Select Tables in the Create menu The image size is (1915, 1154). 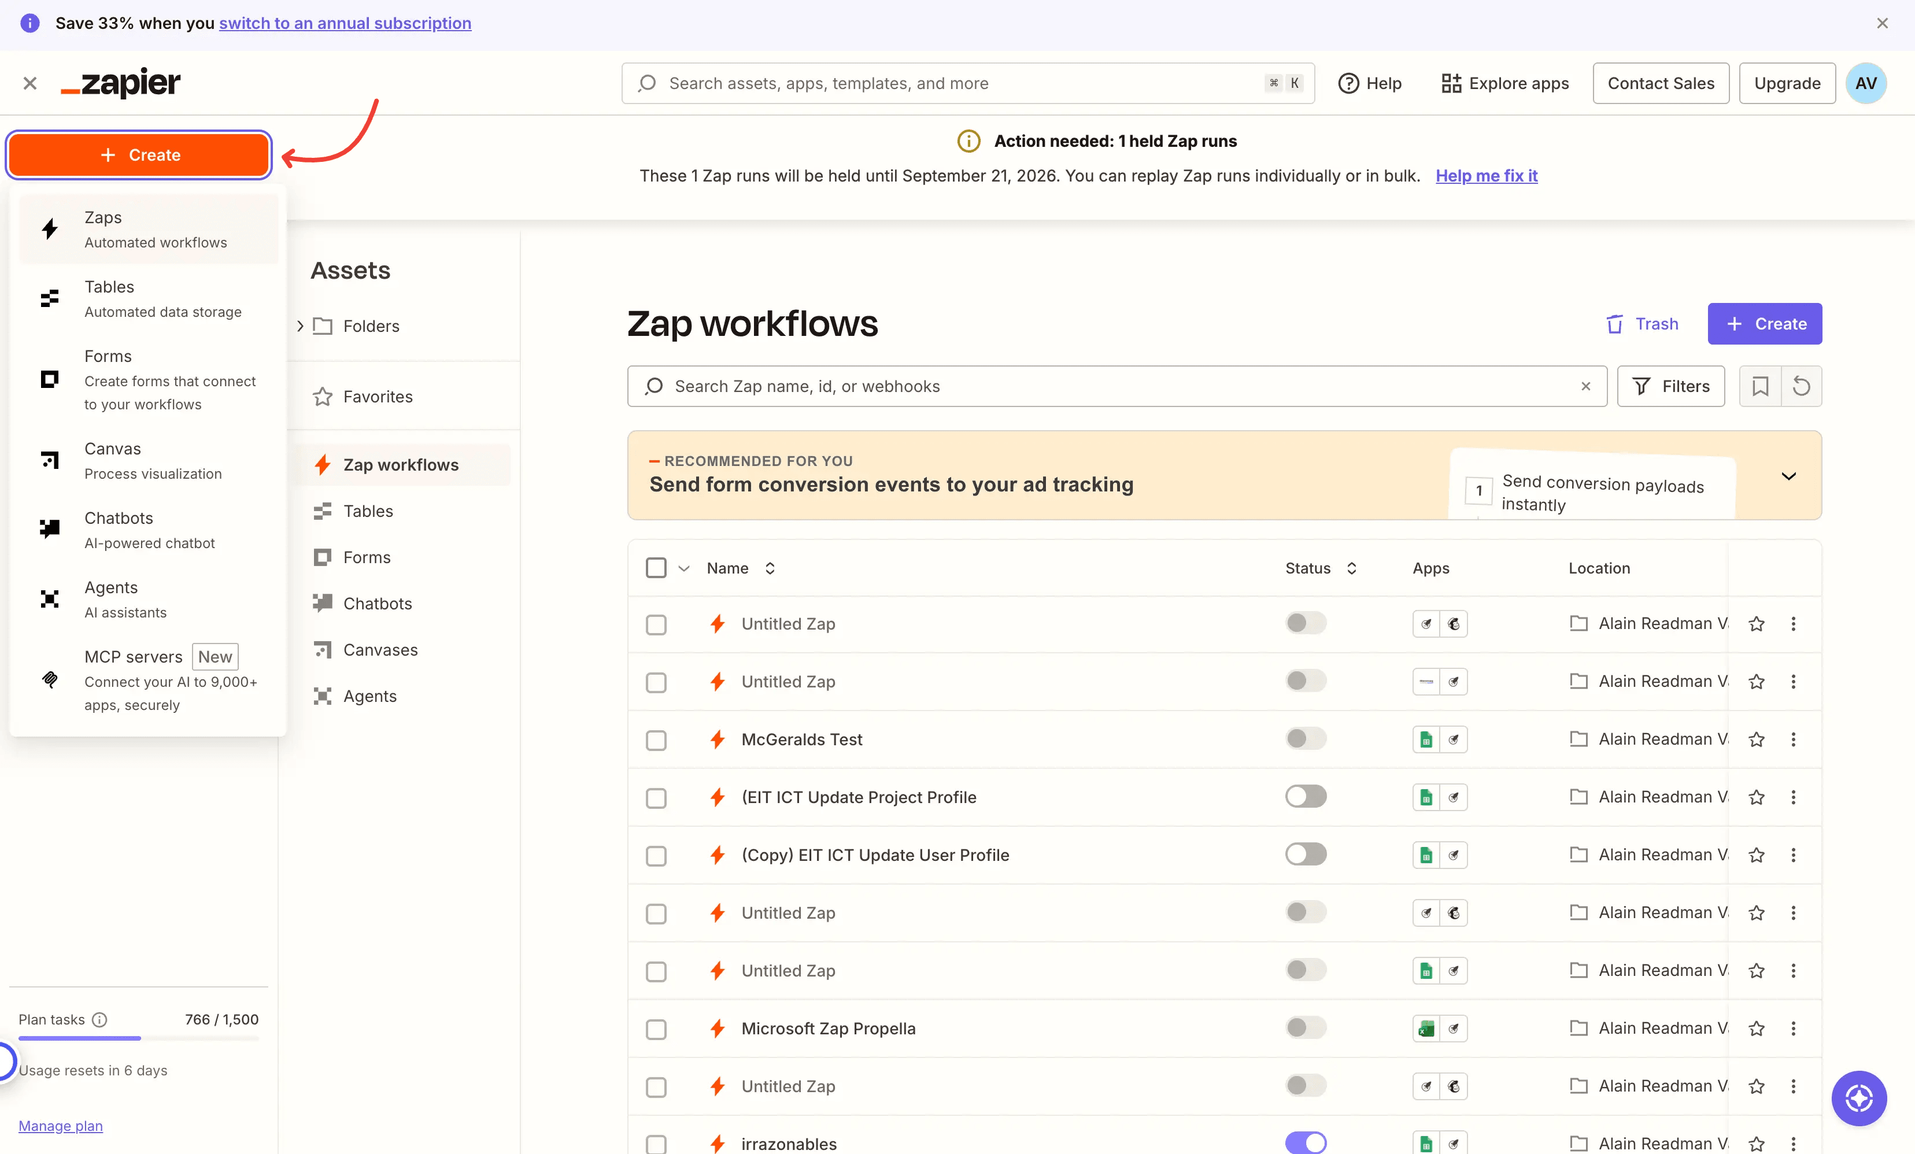click(x=147, y=298)
